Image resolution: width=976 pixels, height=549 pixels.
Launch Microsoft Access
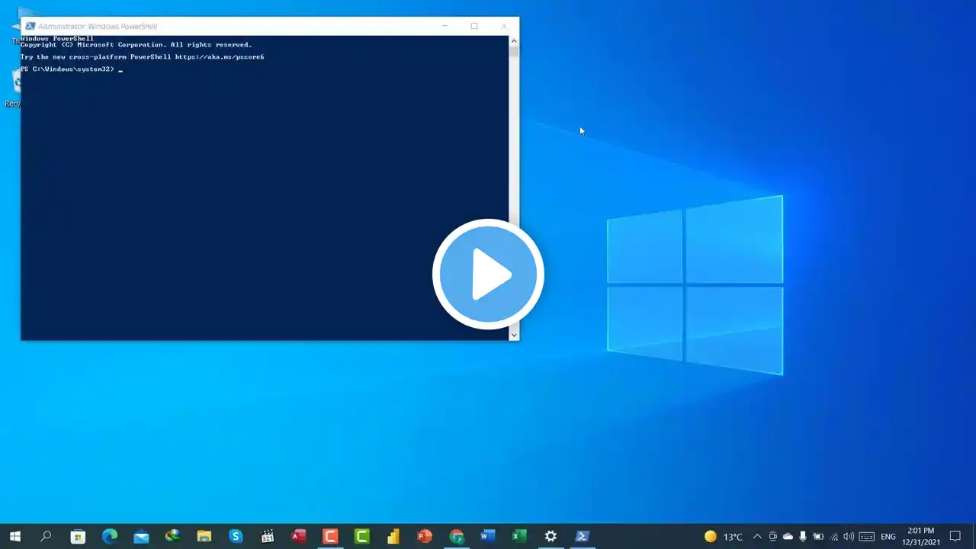tap(299, 536)
